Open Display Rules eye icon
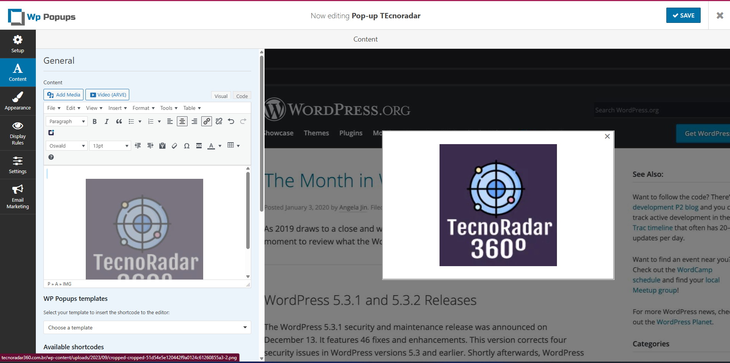The width and height of the screenshot is (730, 363). [x=18, y=126]
